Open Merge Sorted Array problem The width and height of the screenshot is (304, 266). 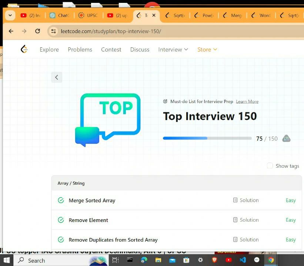pos(92,200)
